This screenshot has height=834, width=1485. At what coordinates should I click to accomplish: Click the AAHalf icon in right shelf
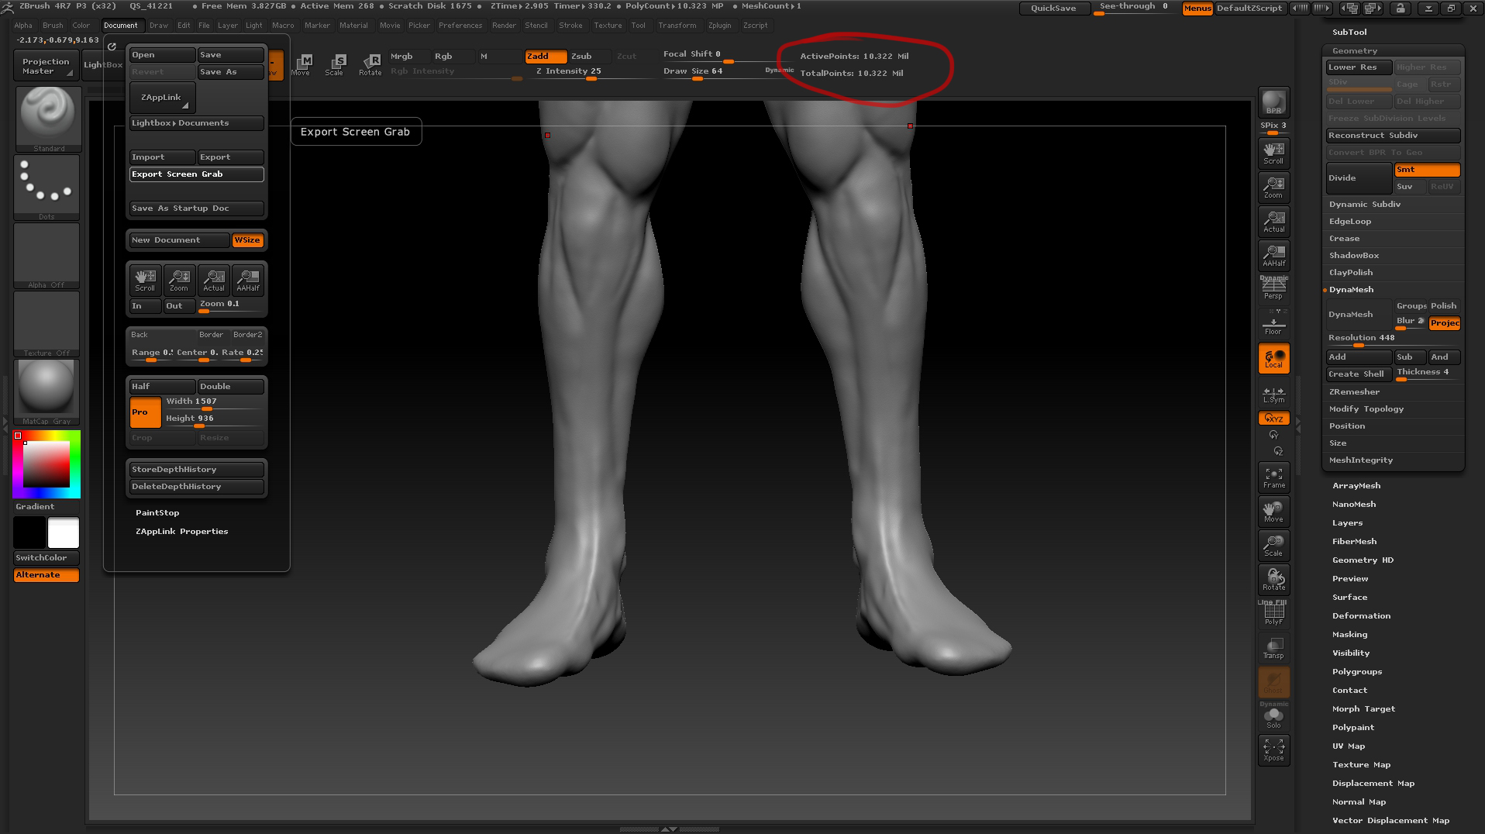coord(1273,255)
